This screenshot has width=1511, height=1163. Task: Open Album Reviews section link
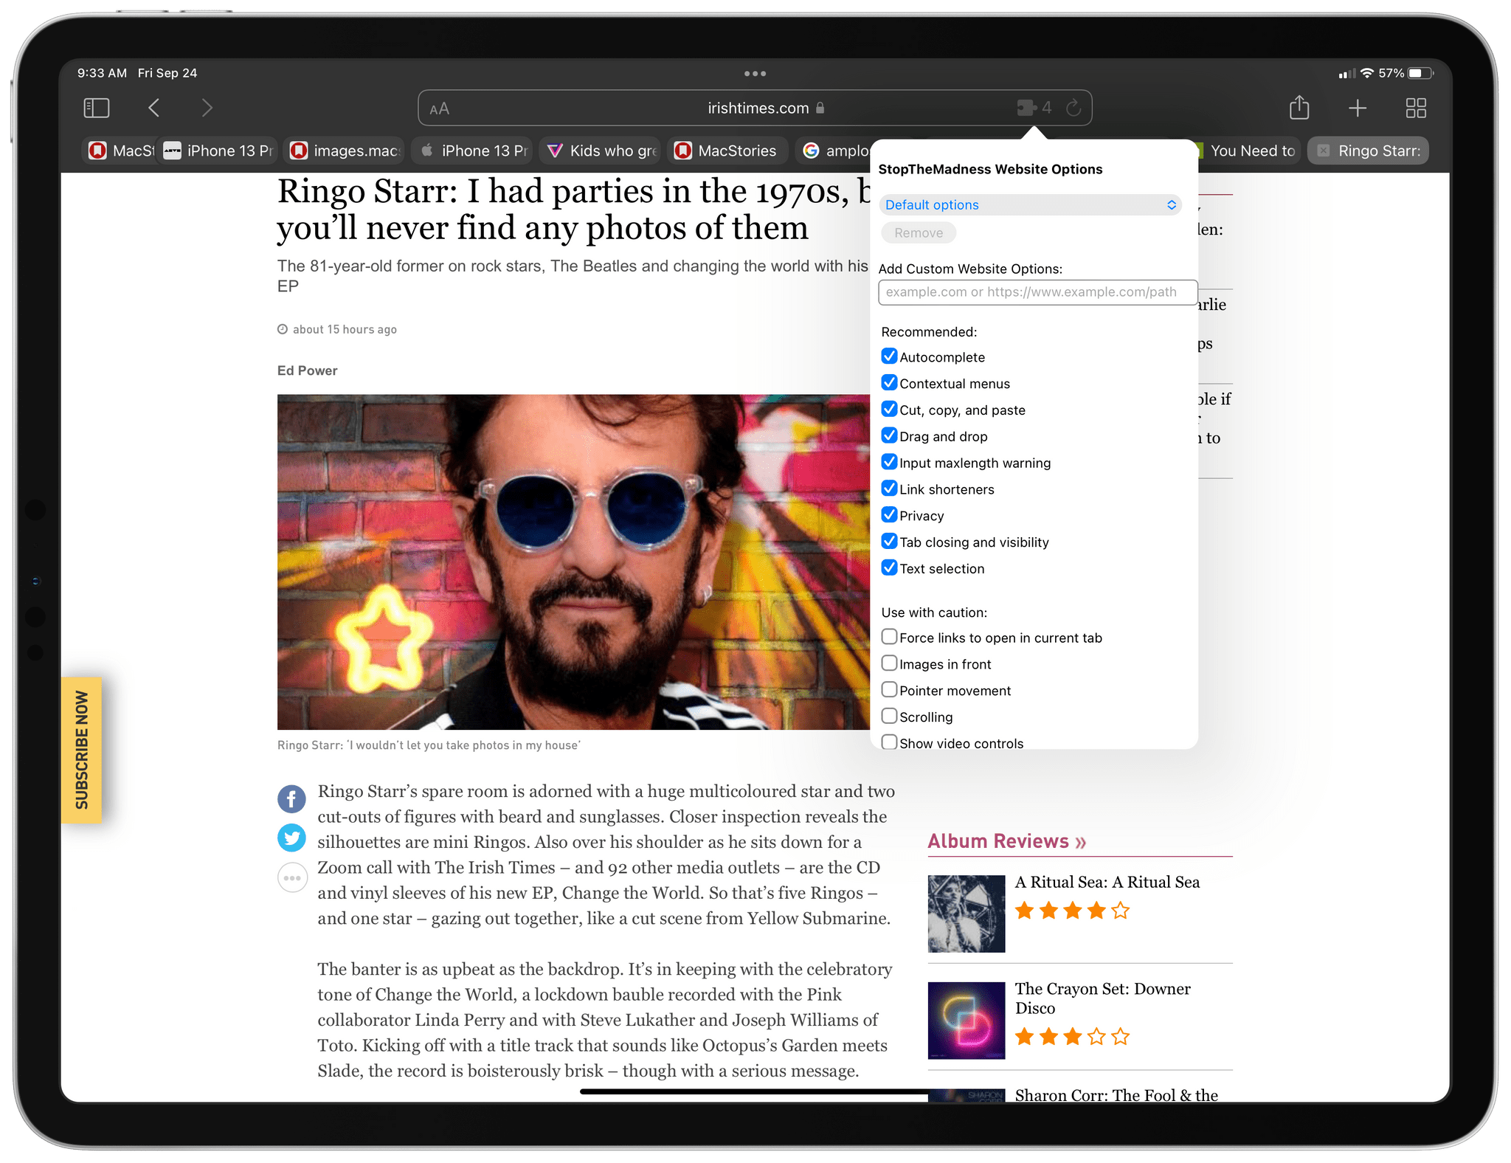(1007, 841)
